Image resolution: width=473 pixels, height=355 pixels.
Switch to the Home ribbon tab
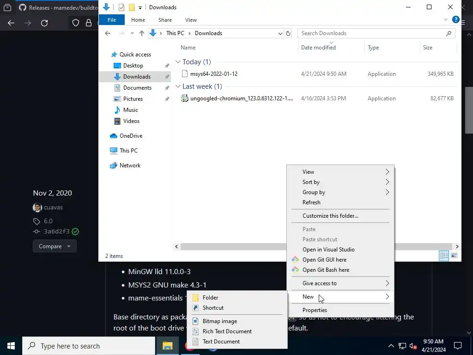click(138, 20)
